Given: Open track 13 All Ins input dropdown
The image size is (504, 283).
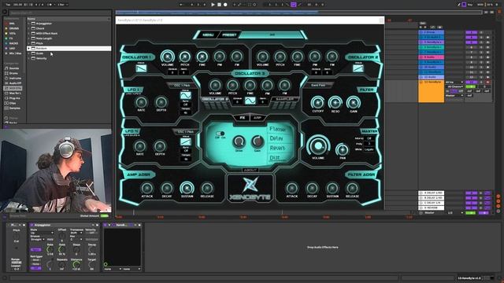Looking at the screenshot, I should [x=454, y=83].
